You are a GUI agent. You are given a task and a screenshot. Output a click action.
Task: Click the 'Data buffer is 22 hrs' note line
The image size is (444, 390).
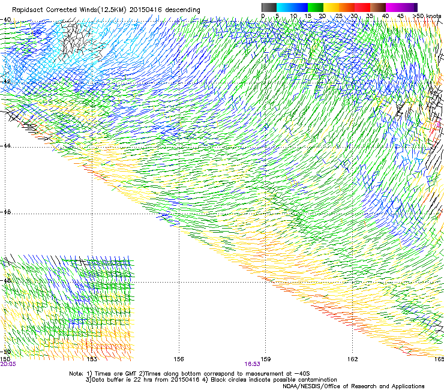point(211,380)
